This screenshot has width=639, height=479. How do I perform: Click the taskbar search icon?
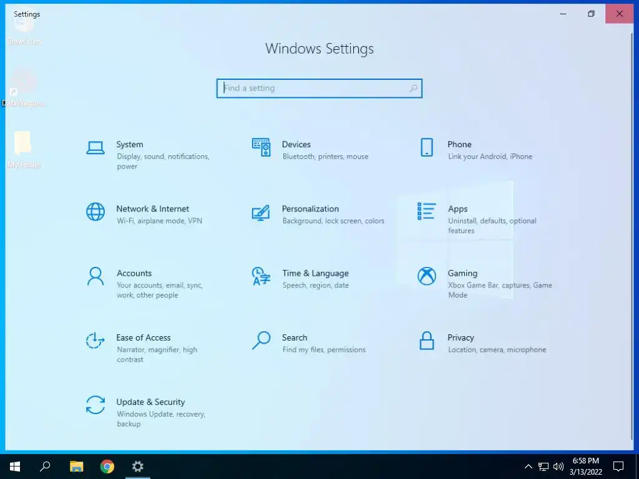(45, 467)
